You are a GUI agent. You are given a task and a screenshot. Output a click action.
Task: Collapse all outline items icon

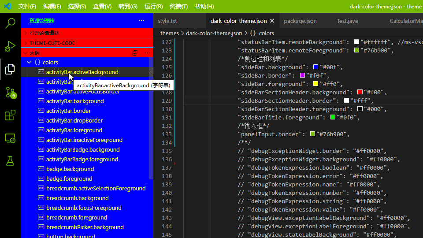pyautogui.click(x=135, y=53)
